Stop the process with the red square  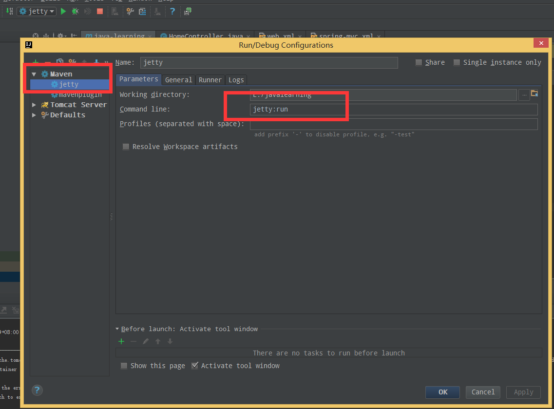[x=100, y=11]
